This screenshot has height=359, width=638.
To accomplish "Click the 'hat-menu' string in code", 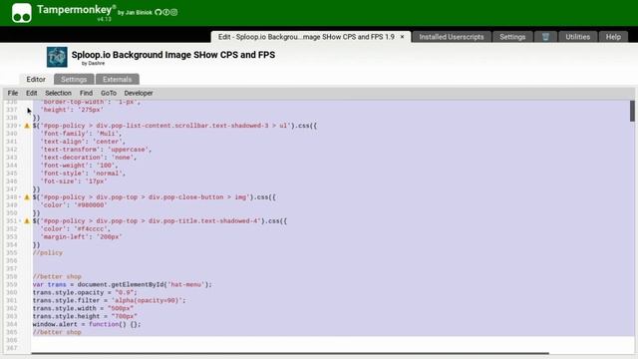I will pyautogui.click(x=186, y=284).
